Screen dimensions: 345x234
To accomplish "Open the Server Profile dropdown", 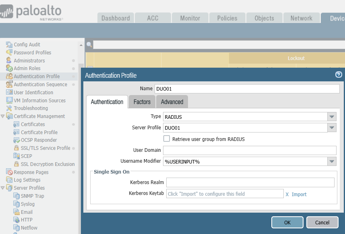I will (332, 128).
